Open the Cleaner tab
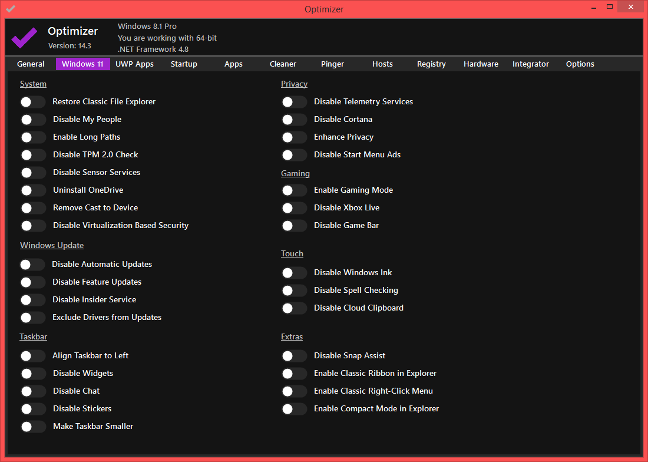Screen dimensions: 648x462 283,64
